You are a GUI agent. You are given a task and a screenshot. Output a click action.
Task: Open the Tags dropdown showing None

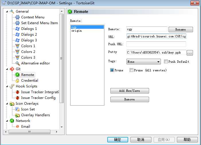click(143, 62)
